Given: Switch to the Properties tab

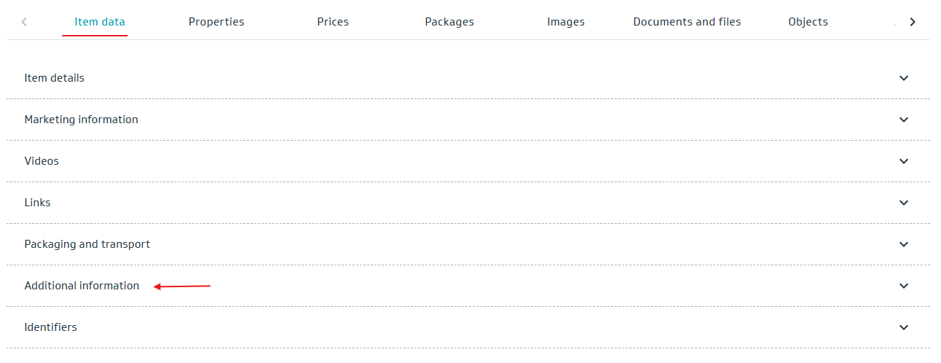Looking at the screenshot, I should 216,22.
